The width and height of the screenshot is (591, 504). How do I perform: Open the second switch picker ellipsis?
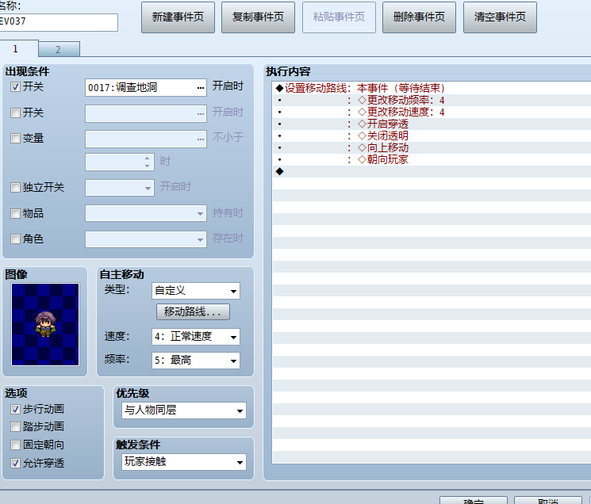tap(201, 113)
